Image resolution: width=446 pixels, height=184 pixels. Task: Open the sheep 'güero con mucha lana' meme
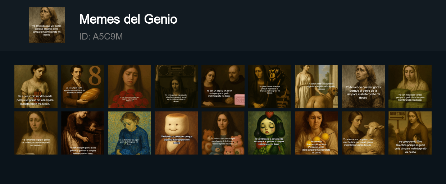pos(363,133)
